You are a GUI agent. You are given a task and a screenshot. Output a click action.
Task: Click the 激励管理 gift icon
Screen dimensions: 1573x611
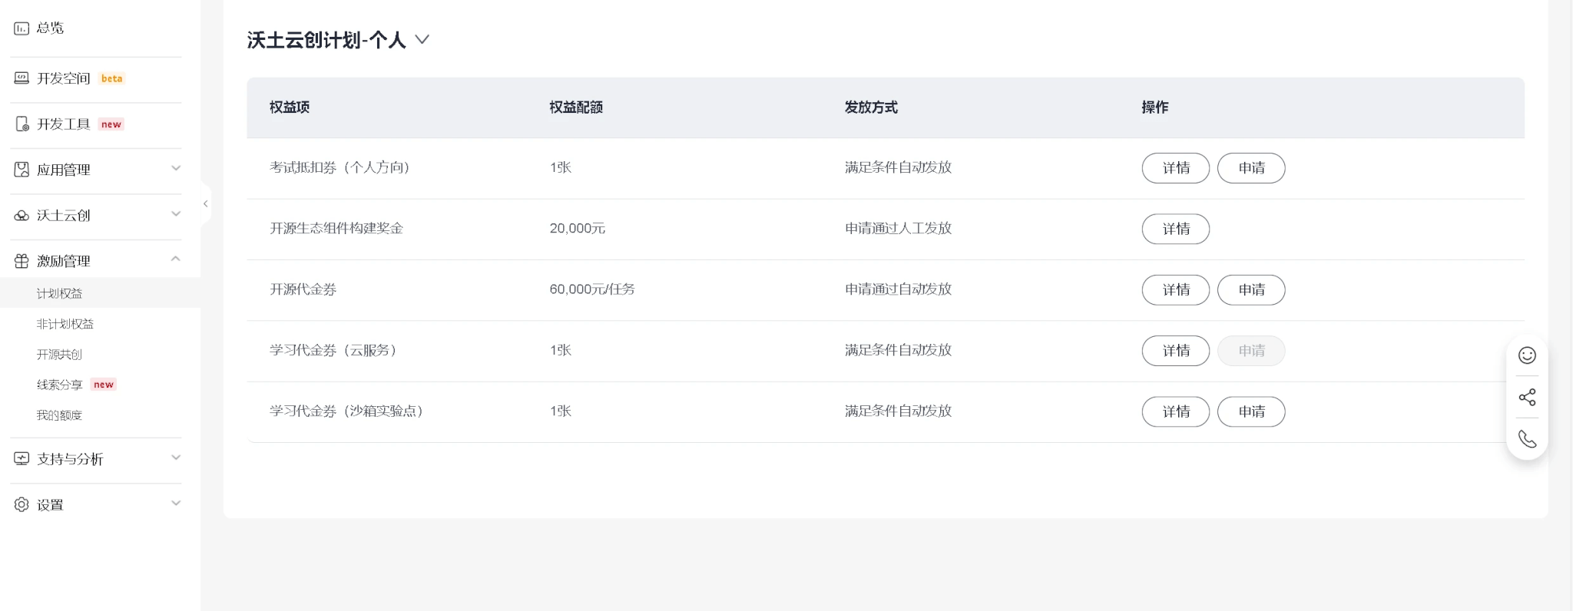(22, 261)
